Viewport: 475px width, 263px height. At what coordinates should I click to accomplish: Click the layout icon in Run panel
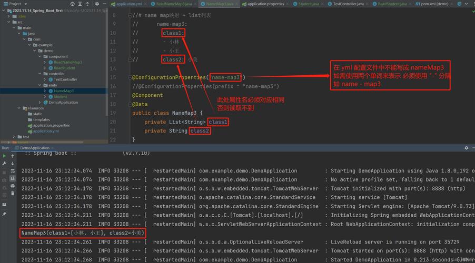coord(4,205)
